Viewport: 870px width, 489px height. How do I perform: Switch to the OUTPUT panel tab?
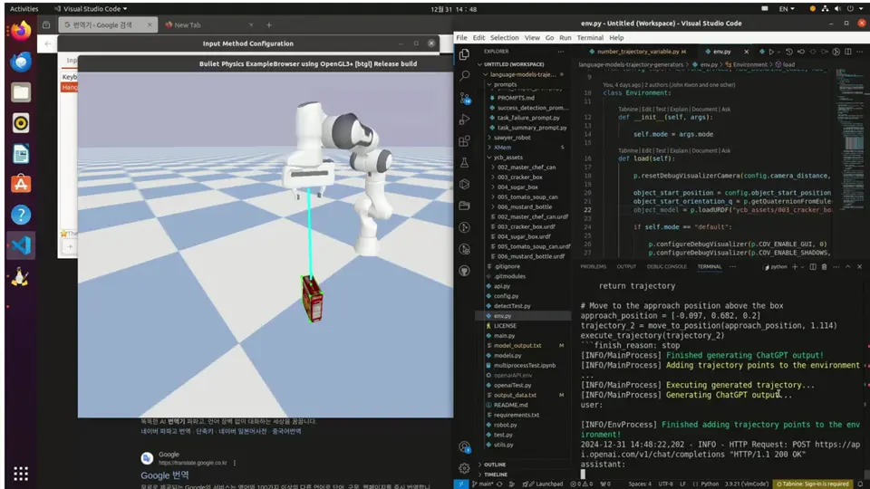pyautogui.click(x=626, y=266)
